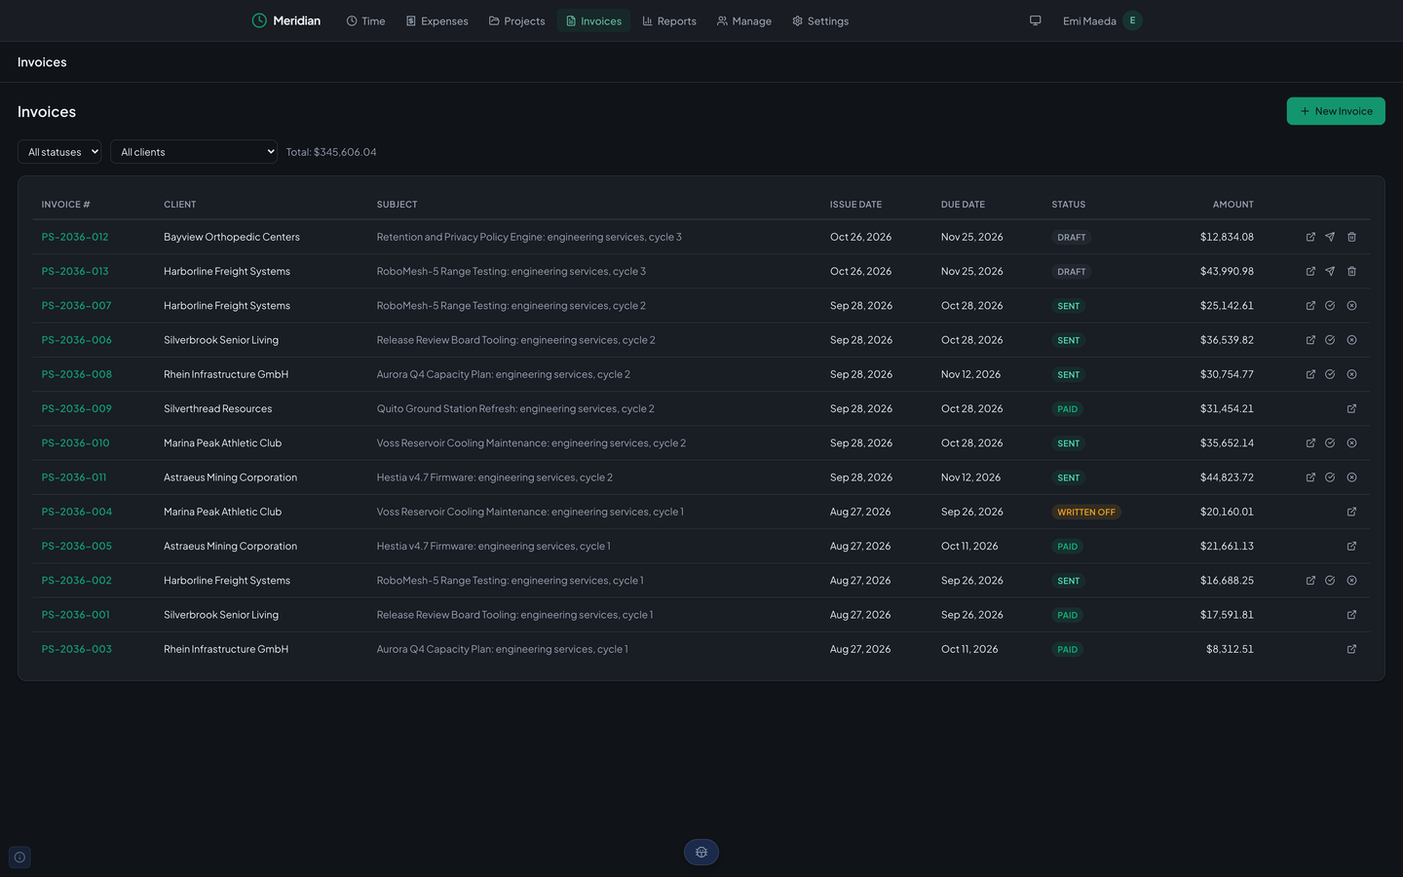The height and width of the screenshot is (877, 1403).
Task: Switch to the Expenses tab
Action: coord(436,20)
